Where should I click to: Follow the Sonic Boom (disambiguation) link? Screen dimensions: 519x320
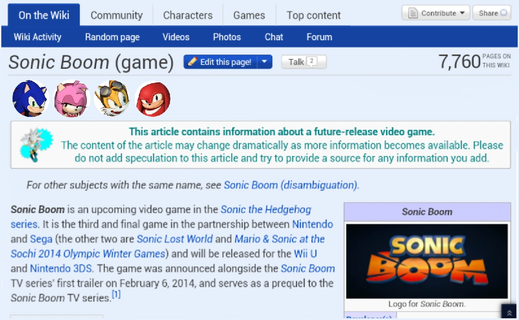pyautogui.click(x=291, y=185)
